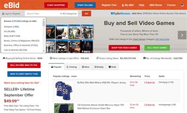Screen dimensions: 187x113
Task: Click next arrow on banner
Action: click(x=182, y=35)
